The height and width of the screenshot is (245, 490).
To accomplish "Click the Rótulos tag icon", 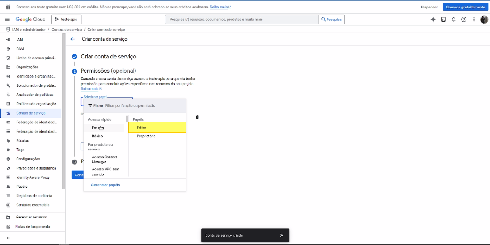I will [x=8, y=140].
